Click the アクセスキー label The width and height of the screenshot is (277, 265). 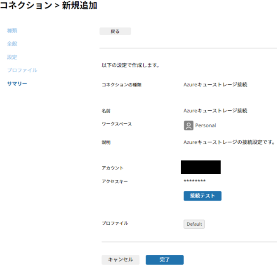[115, 181]
